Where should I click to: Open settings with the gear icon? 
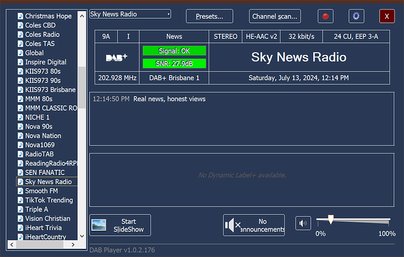tap(357, 16)
